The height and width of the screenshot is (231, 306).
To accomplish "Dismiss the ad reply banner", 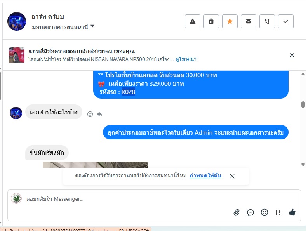I will point(292,55).
